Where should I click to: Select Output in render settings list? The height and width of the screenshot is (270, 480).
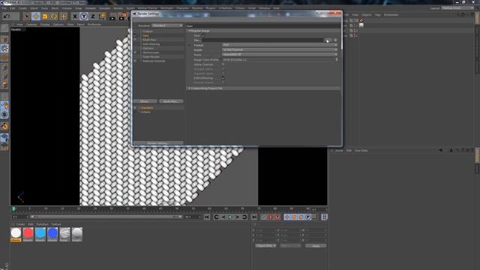click(148, 31)
